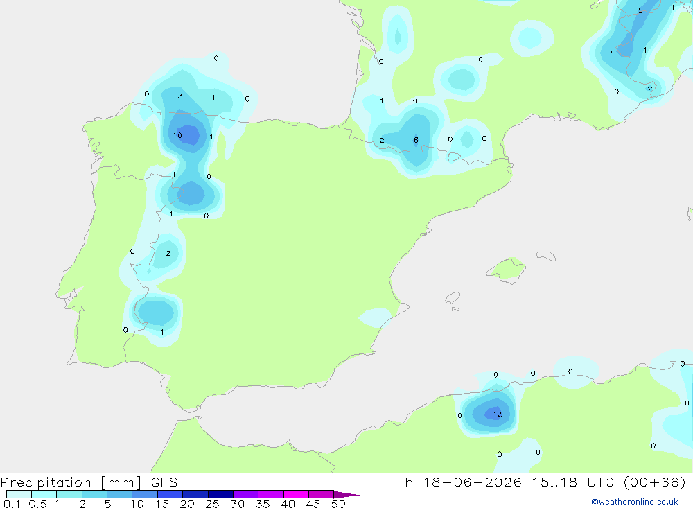Click the 2–5 mm legend swatch
This screenshot has width=693, height=508.
click(x=94, y=494)
